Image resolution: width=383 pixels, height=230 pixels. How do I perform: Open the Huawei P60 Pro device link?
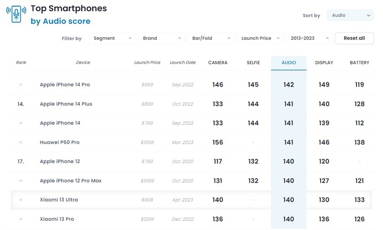60,142
